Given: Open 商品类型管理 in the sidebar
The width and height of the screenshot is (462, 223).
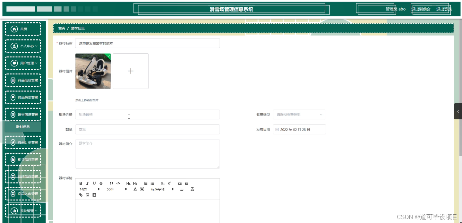Looking at the screenshot, I should 23,97.
